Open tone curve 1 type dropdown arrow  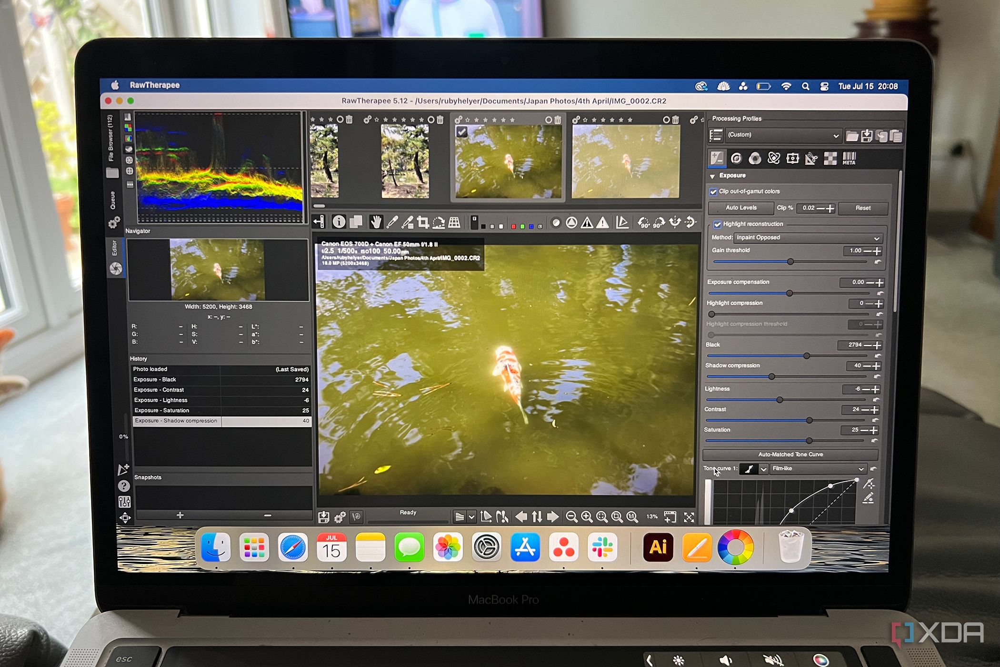(x=763, y=469)
